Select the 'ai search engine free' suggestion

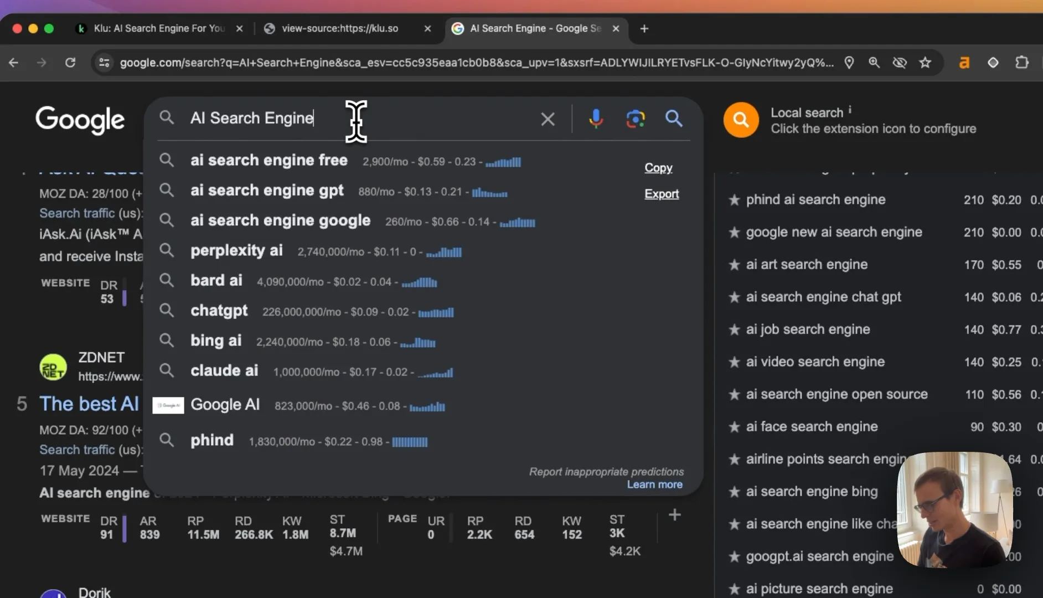[x=269, y=161]
